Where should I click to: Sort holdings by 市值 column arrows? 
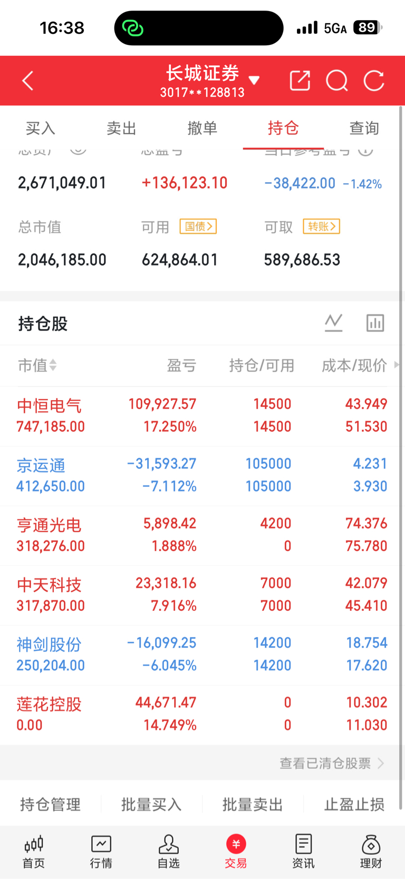click(x=53, y=365)
